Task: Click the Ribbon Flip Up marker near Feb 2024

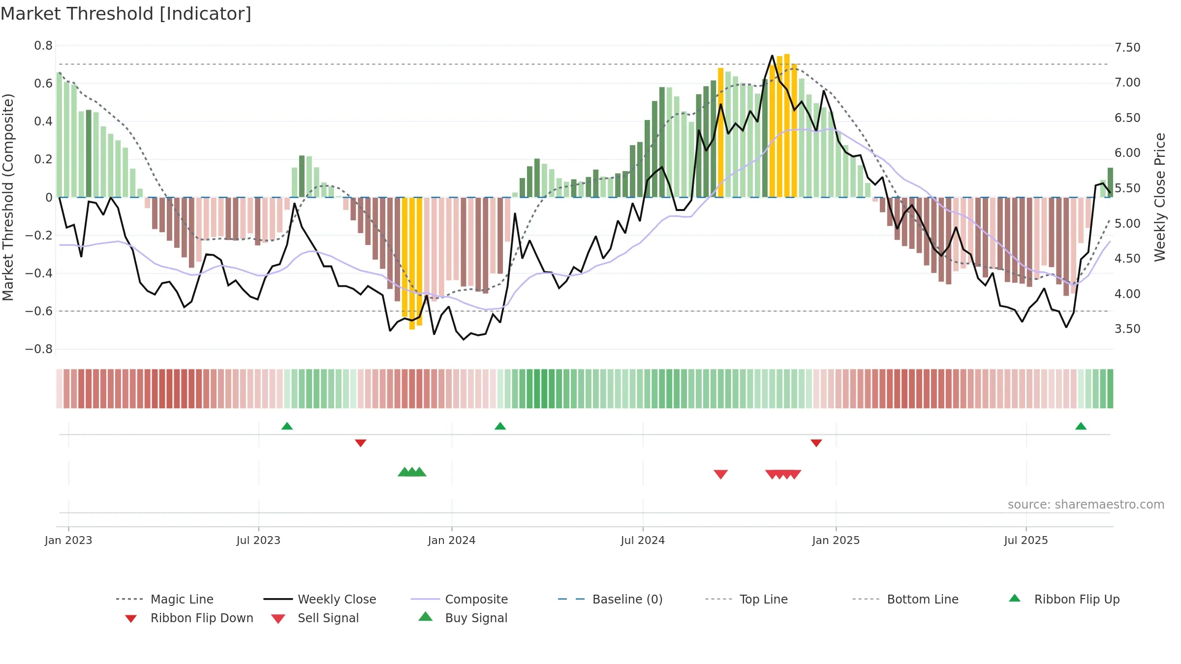Action: [500, 426]
